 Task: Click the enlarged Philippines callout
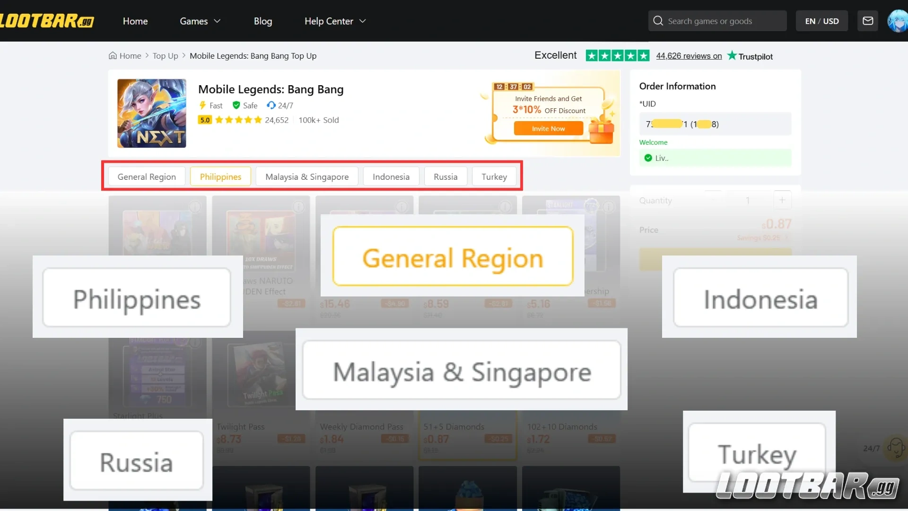[x=137, y=297]
